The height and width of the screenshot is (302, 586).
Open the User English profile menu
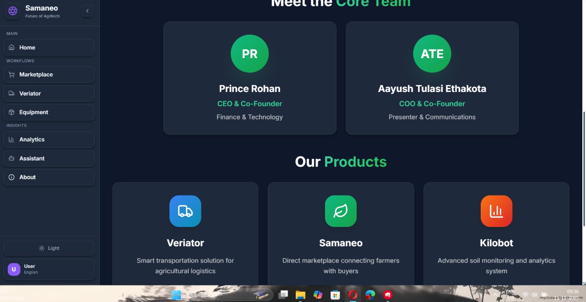point(49,269)
